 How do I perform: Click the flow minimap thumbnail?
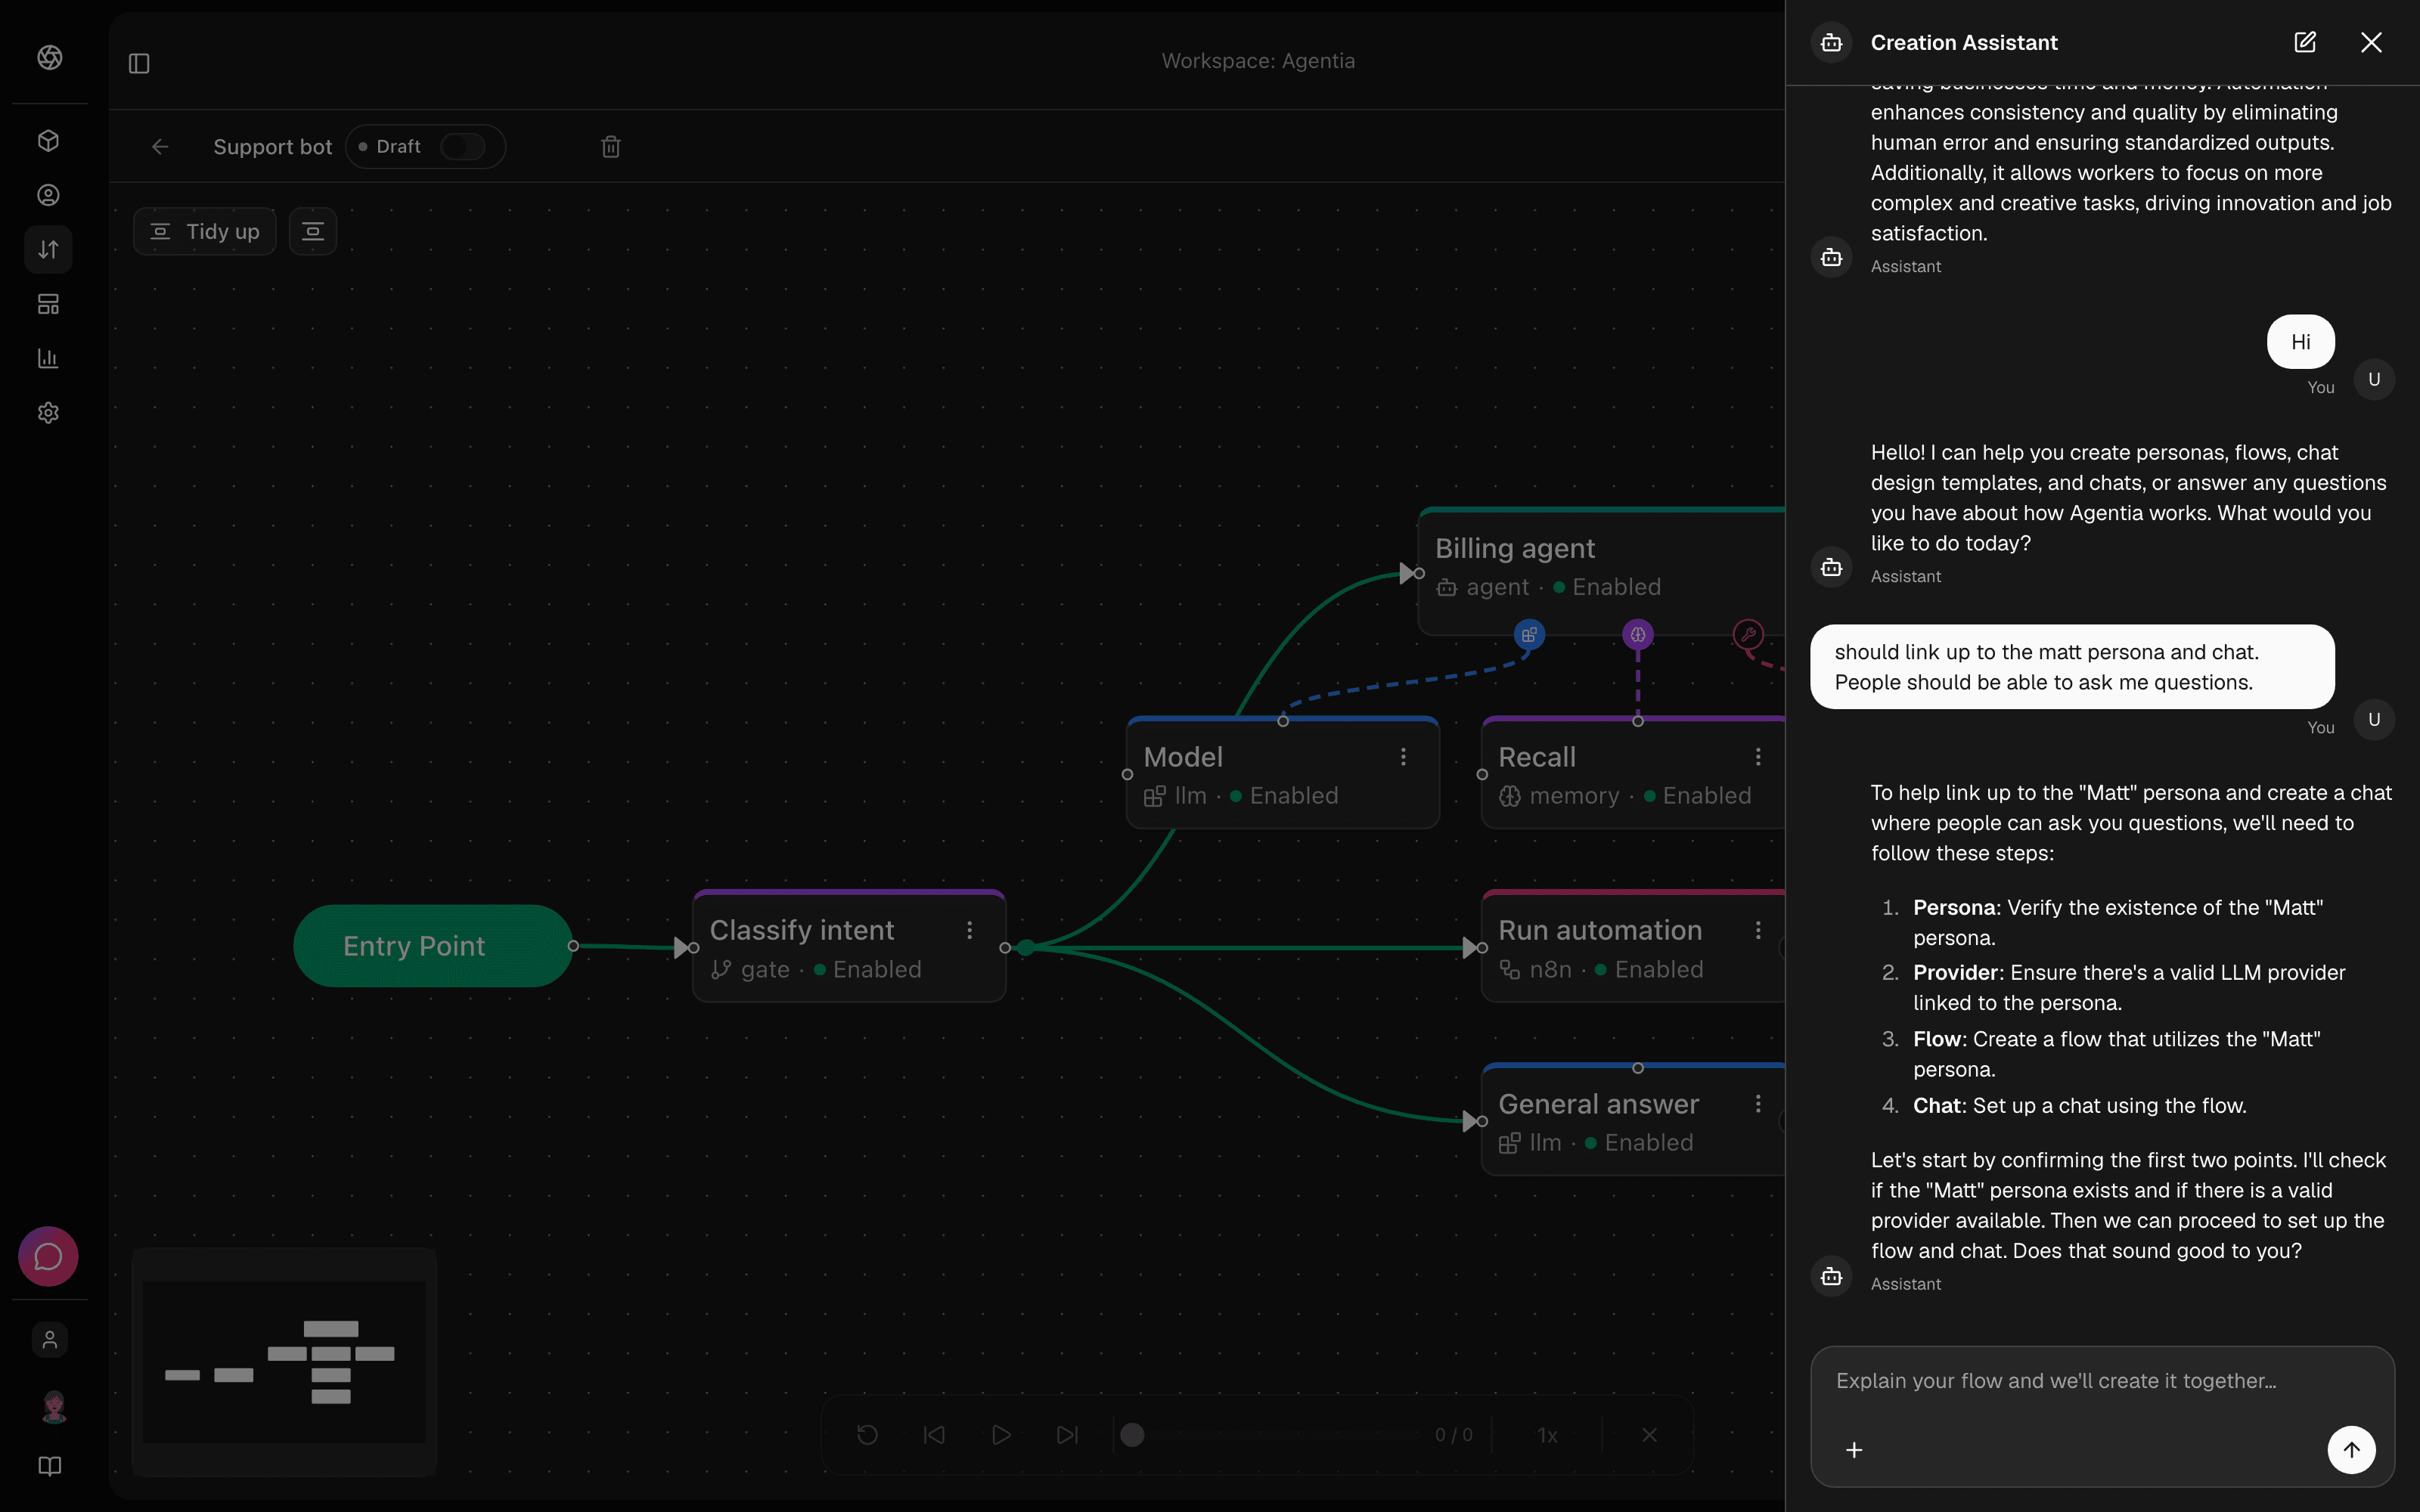[284, 1361]
